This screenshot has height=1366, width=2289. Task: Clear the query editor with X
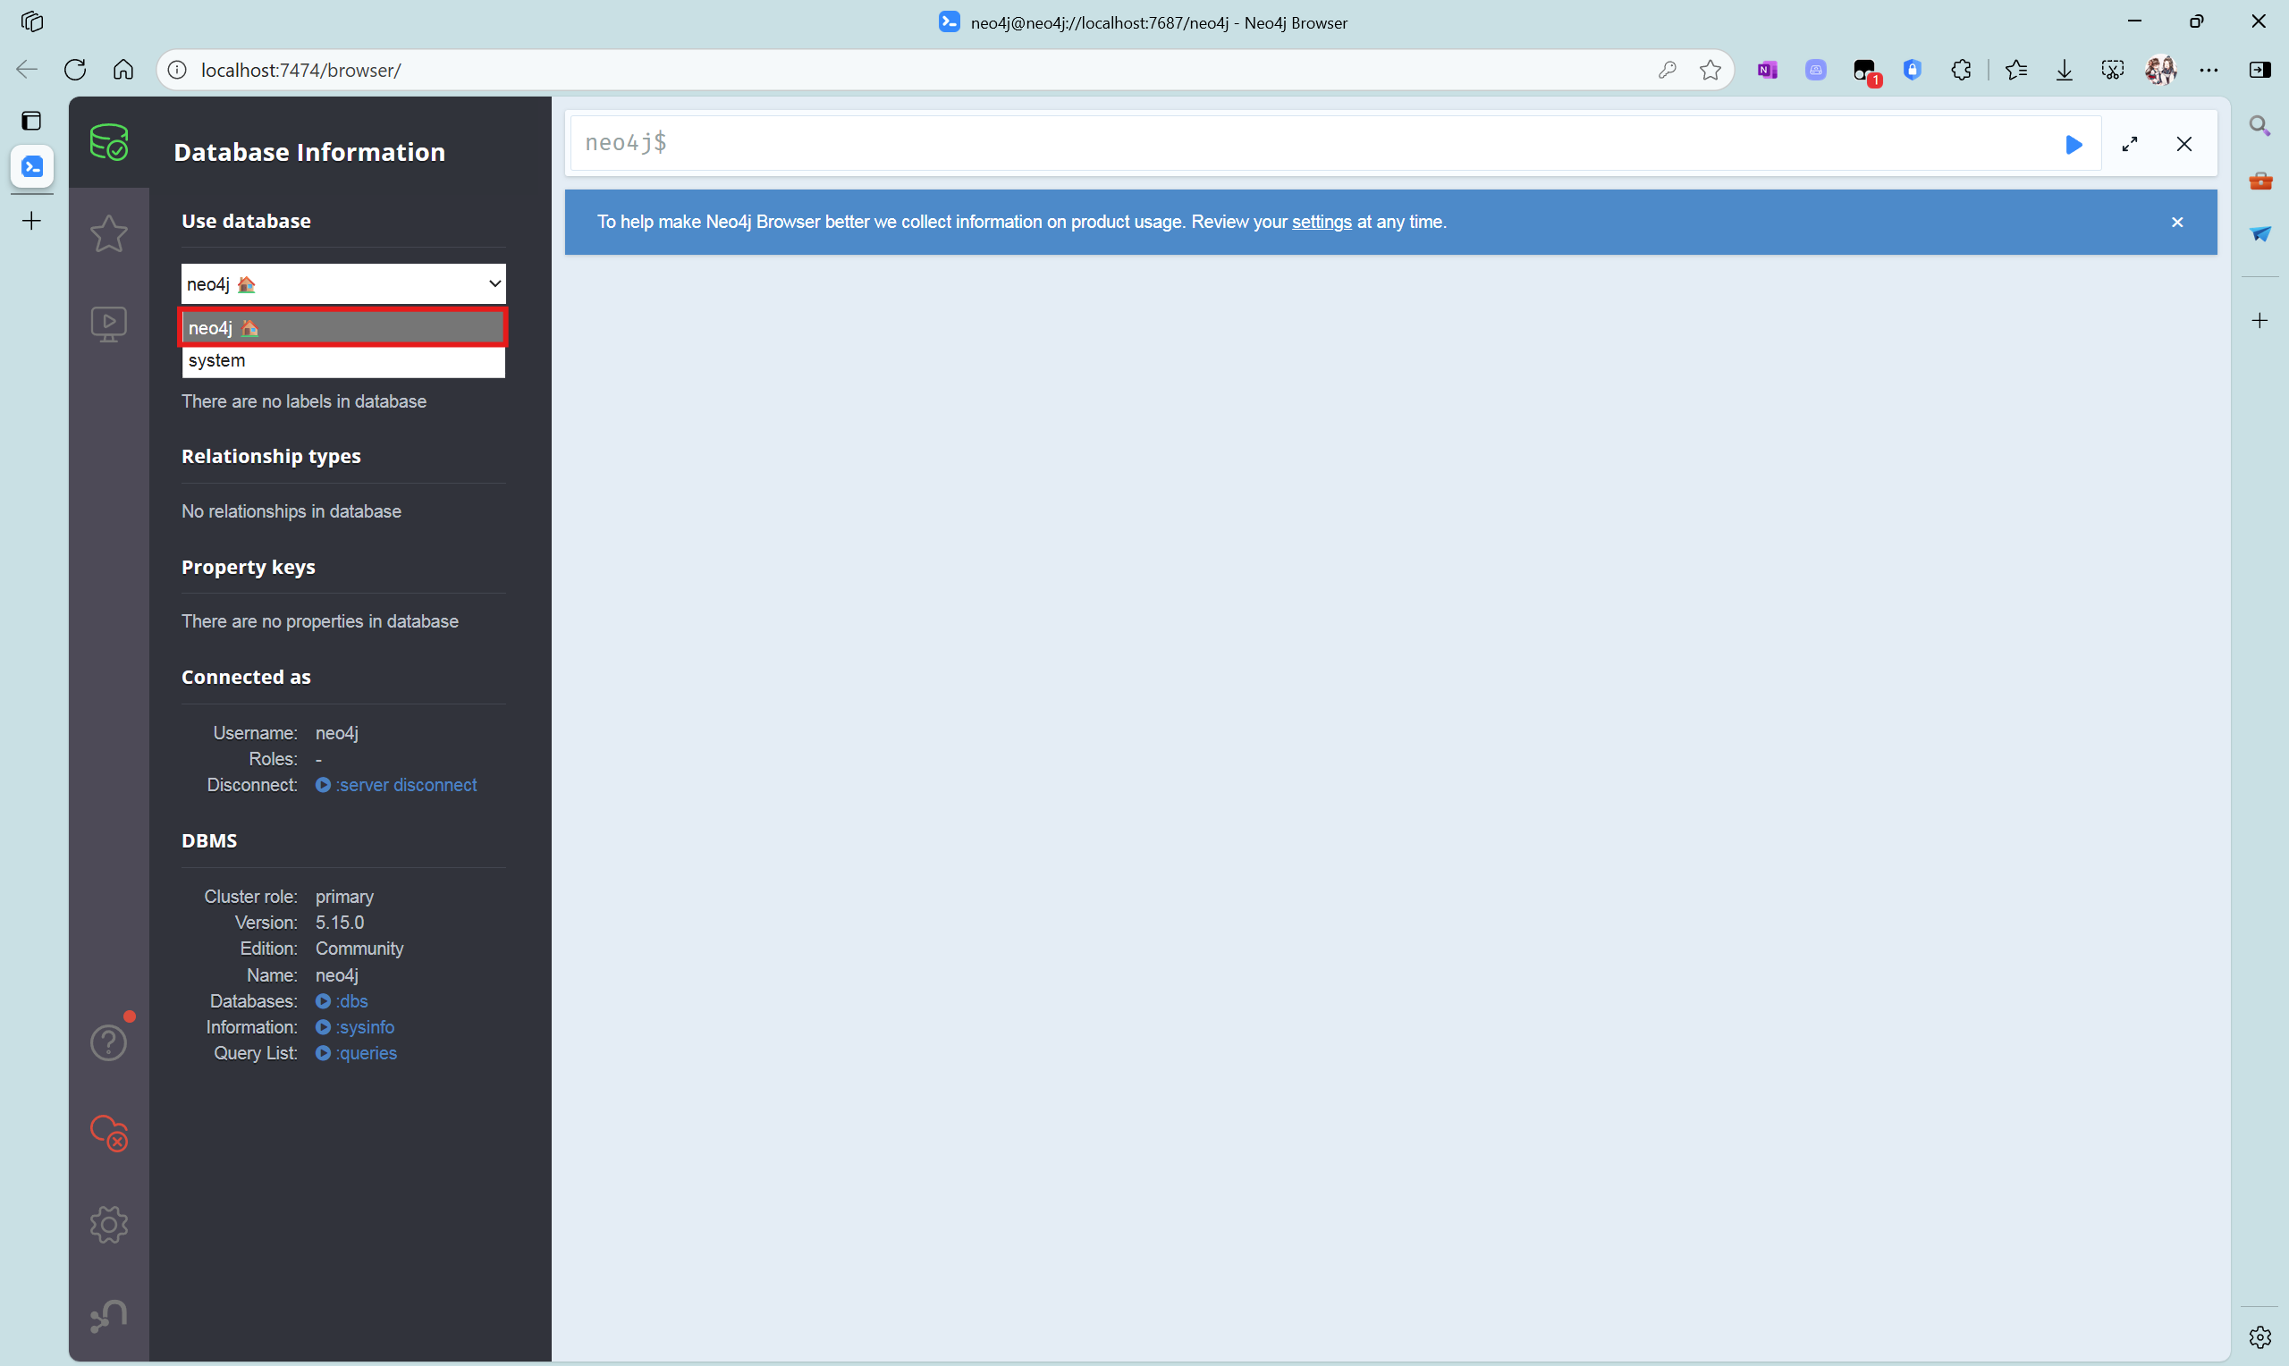tap(2184, 145)
